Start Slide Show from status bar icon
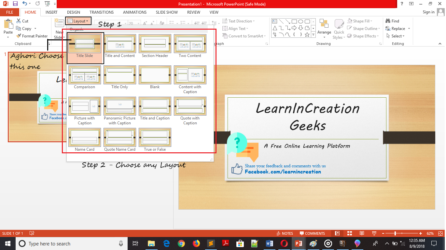The height and width of the screenshot is (250, 446). pos(374,233)
